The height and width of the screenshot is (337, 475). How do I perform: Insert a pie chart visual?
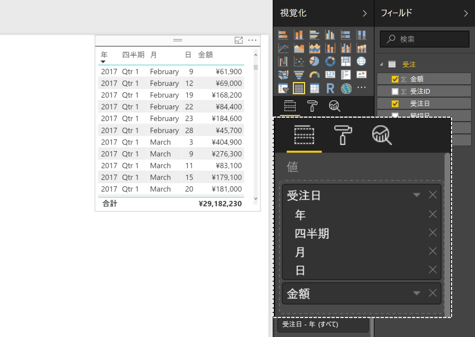point(315,61)
